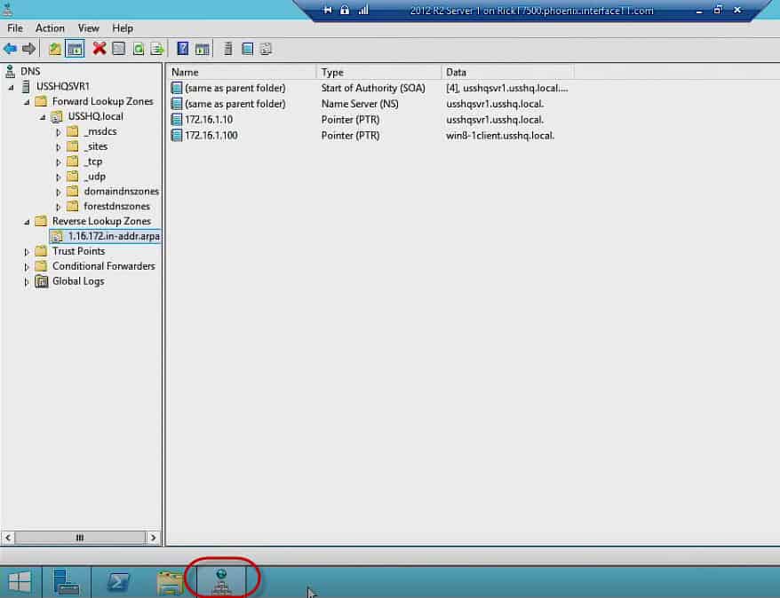This screenshot has height=598, width=780.
Task: Expand the _tcp folder
Action: [59, 161]
